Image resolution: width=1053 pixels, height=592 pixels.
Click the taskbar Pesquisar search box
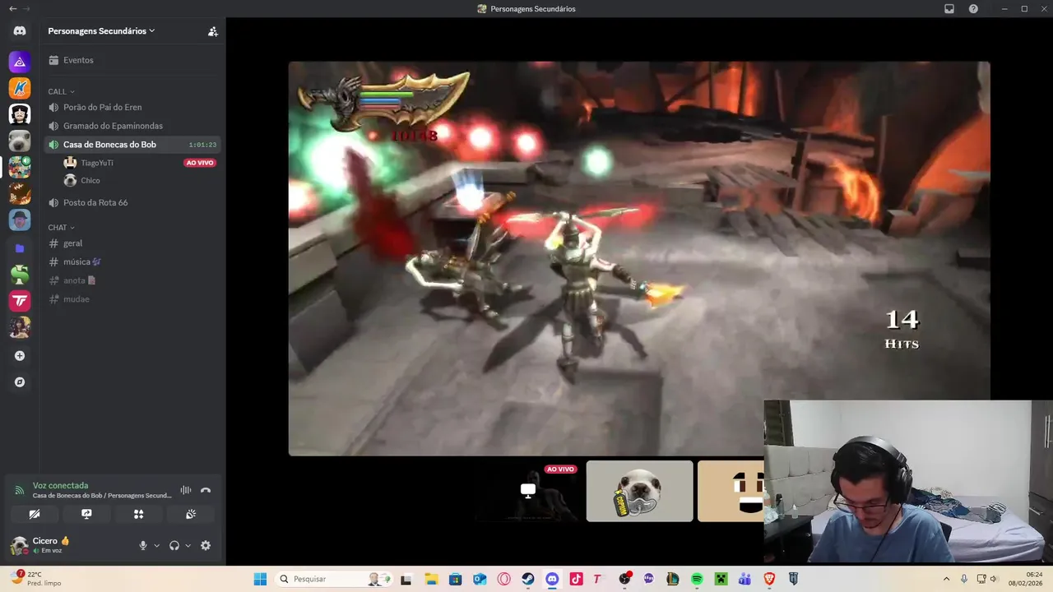(333, 579)
